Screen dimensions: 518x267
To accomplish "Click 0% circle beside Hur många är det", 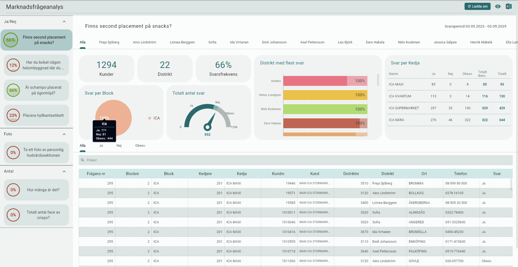I will [13, 190].
